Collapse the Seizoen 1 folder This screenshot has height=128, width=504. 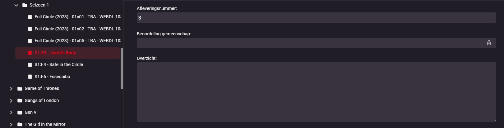(16, 5)
